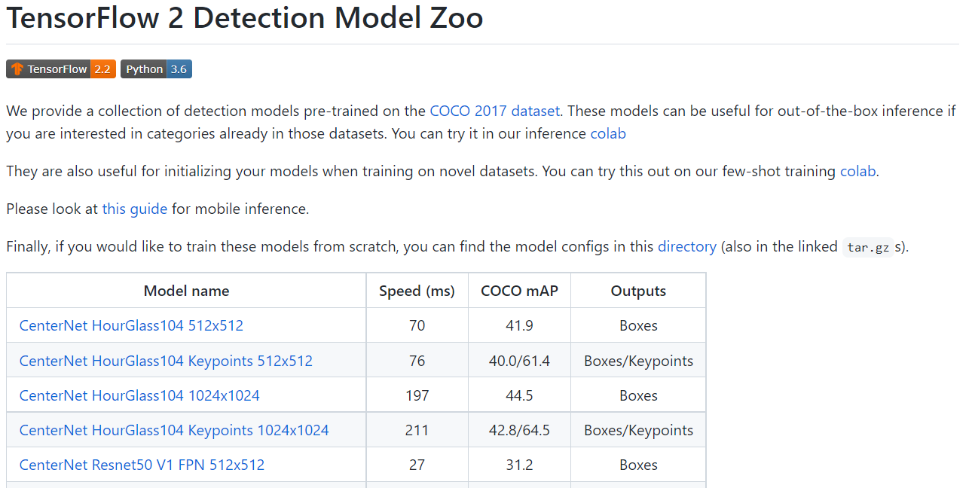Click the 41.9 COCO mAP cell
Image resolution: width=972 pixels, height=488 pixels.
point(519,325)
